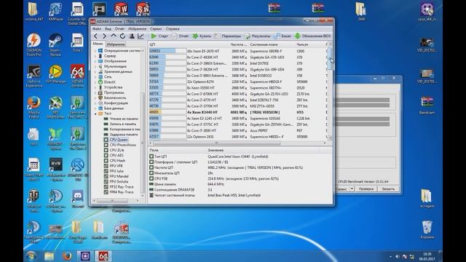This screenshot has height=262, width=466.
Task: Select the CPU PhotoWorxx test
Action: [x=123, y=145]
